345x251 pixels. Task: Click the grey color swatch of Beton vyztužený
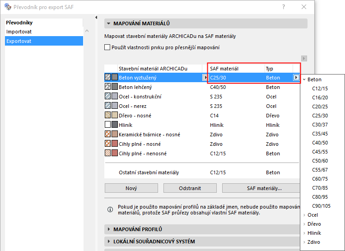(x=114, y=77)
